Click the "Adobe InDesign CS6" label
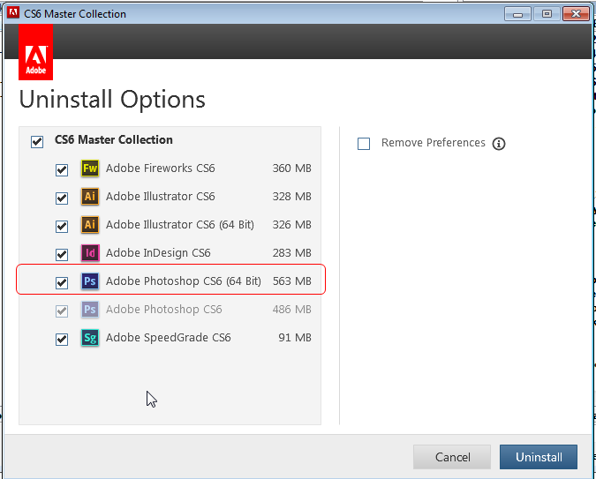596x479 pixels. coord(158,253)
